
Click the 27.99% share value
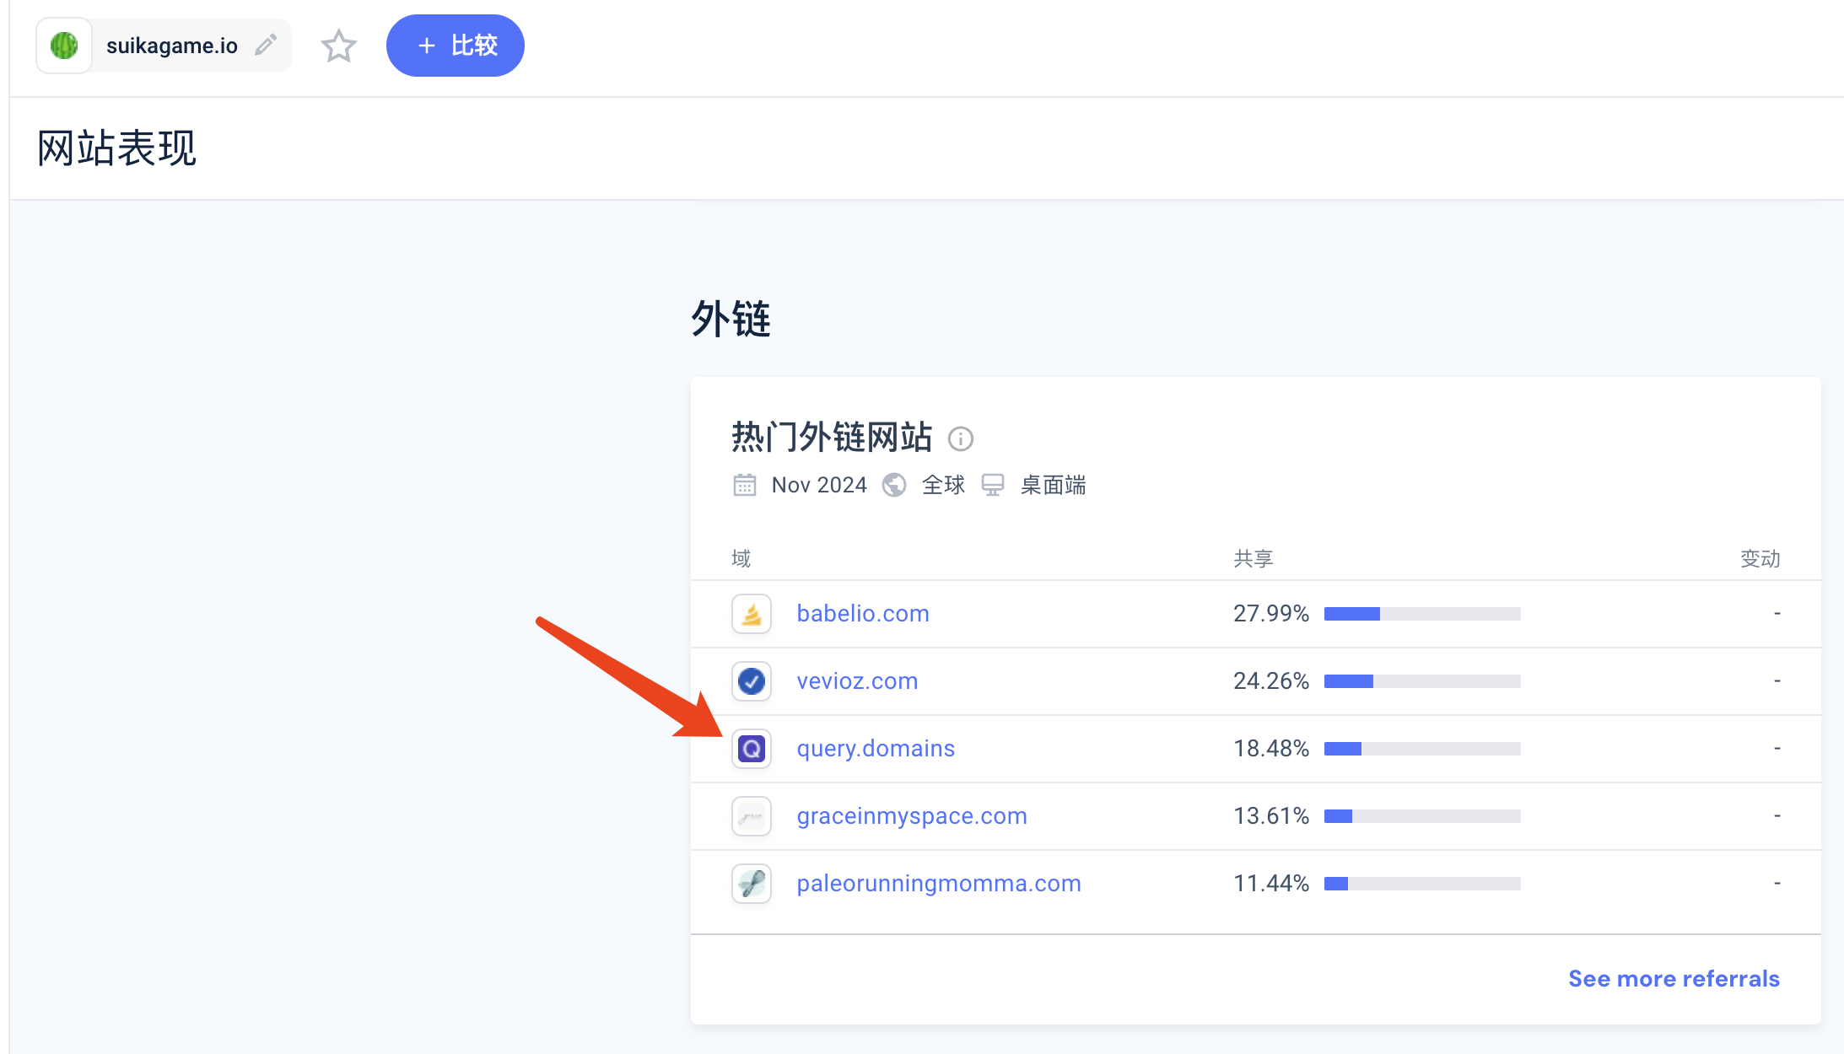(1271, 614)
